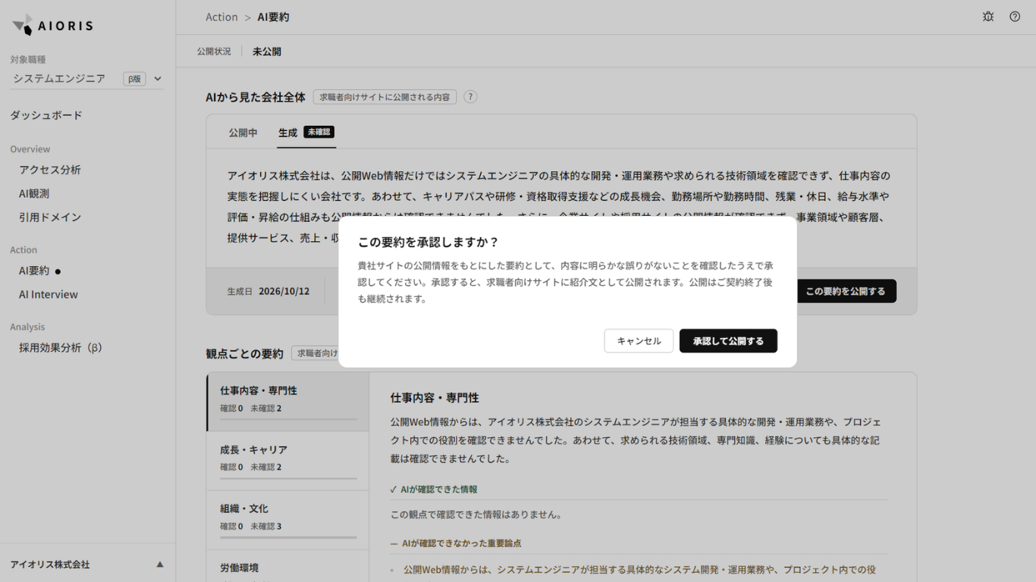The height and width of the screenshot is (582, 1036).
Task: Open the システムエンジニア job type dropdown
Action: pos(87,79)
